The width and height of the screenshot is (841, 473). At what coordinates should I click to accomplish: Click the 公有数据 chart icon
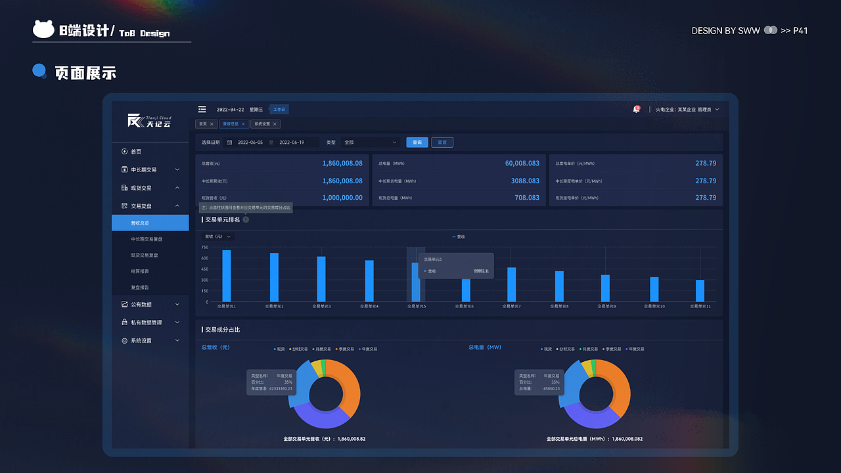tap(125, 304)
